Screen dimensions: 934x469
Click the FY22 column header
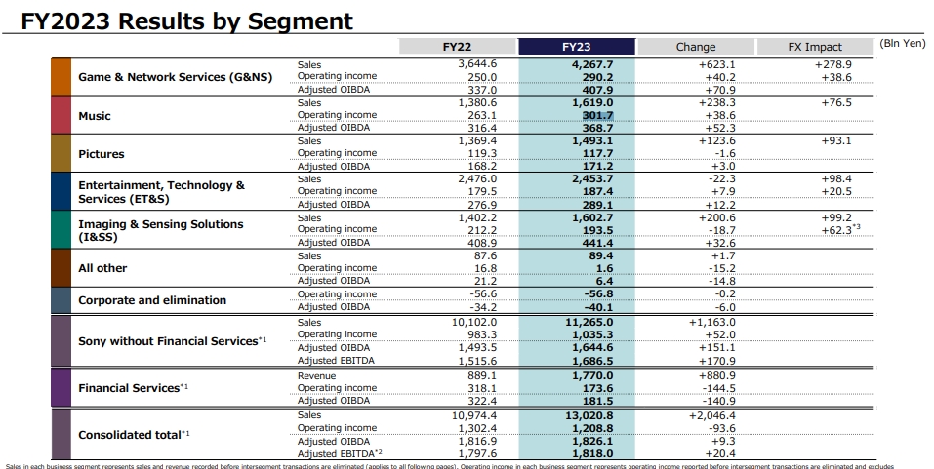pyautogui.click(x=458, y=46)
